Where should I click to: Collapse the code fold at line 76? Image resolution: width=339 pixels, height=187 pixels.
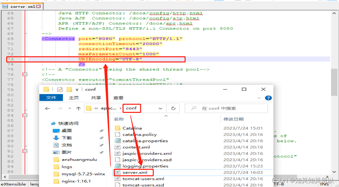(x=25, y=74)
